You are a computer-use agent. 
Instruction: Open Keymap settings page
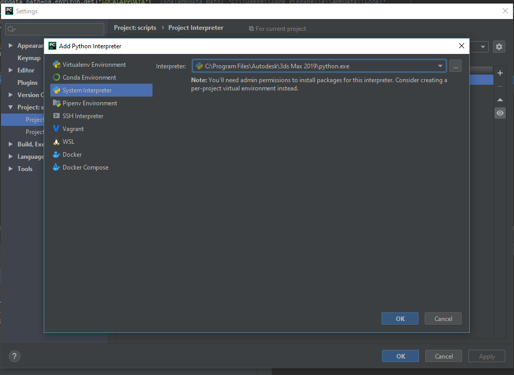[29, 58]
